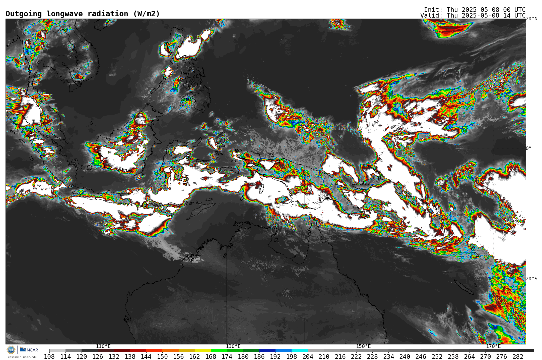
Task: Click the colorbar value 270
Action: click(x=486, y=357)
